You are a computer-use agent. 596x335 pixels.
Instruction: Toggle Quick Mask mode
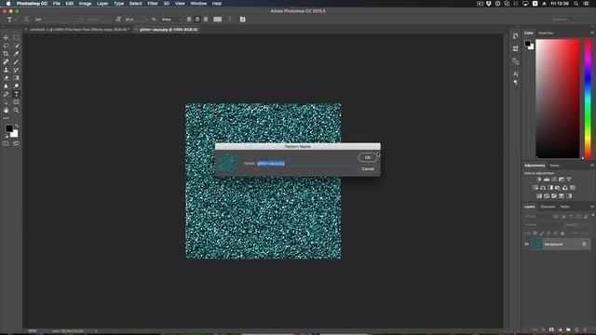(6, 144)
